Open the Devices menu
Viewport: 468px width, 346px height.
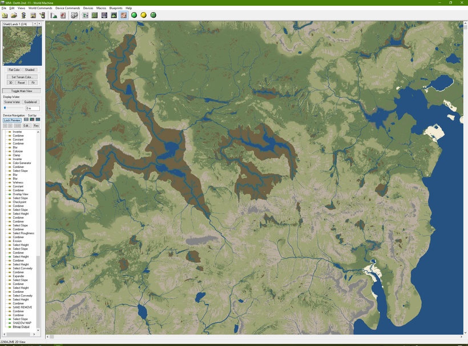tap(88, 8)
